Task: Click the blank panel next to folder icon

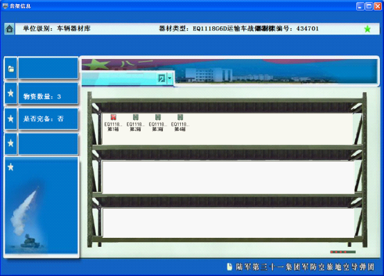Action: tap(49, 69)
